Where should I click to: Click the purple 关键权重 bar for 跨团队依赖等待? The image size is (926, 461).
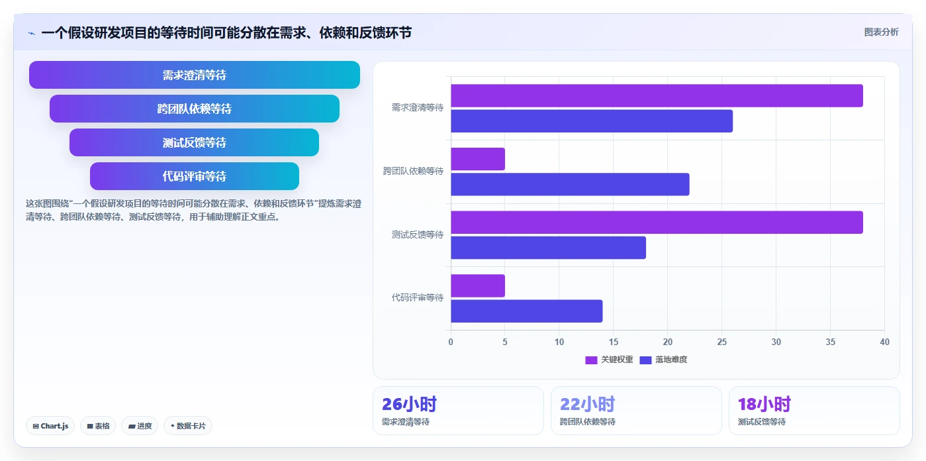click(x=478, y=159)
